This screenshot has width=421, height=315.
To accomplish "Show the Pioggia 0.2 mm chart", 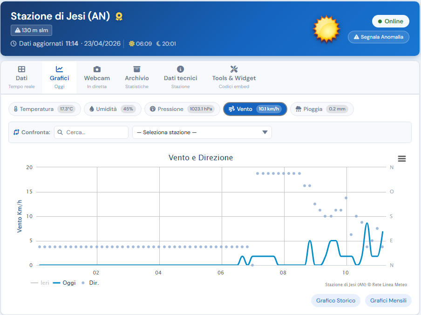I will [x=322, y=109].
